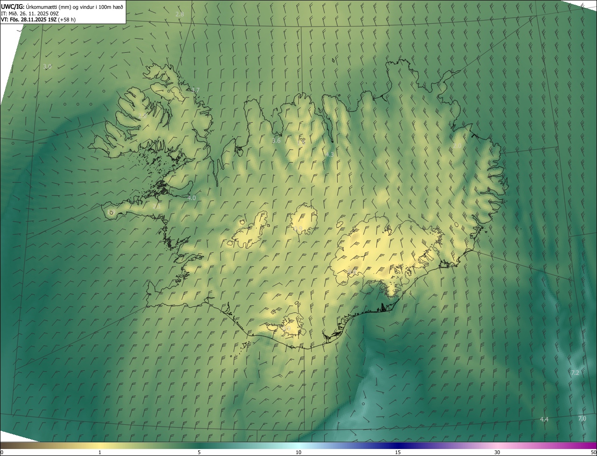This screenshot has height=456, width=597.
Task: Click the 4.0 value label in west Iceland
Action: tap(192, 198)
